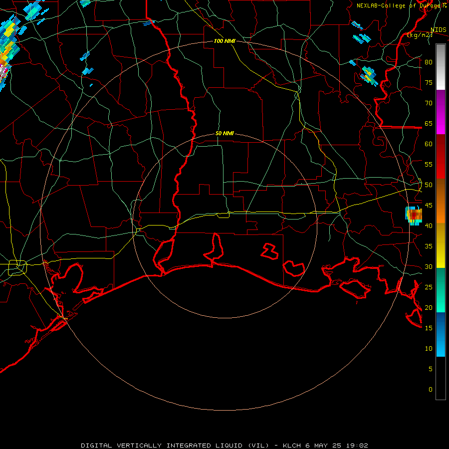Click the scale value '20'
The image size is (449, 449).
429,308
